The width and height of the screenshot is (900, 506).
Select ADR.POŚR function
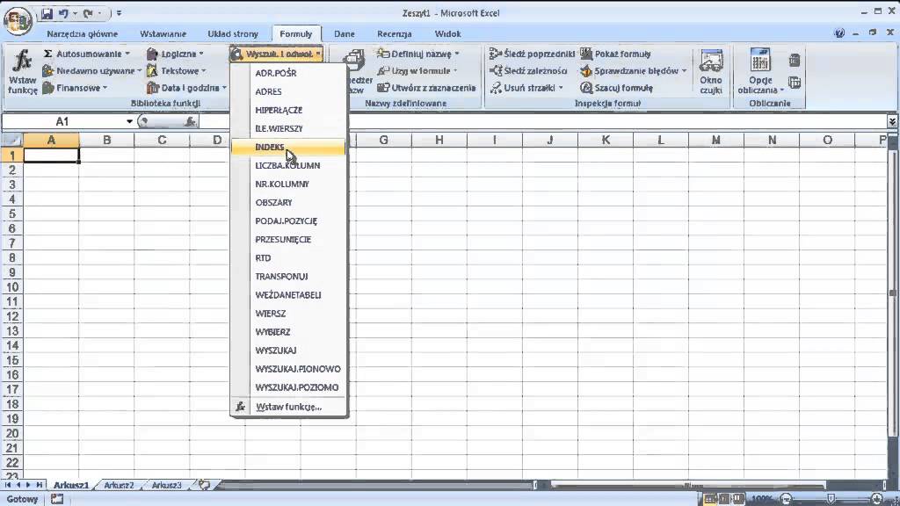(288, 74)
